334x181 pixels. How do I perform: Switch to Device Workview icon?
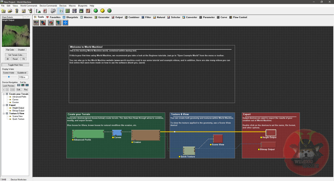tap(61, 11)
